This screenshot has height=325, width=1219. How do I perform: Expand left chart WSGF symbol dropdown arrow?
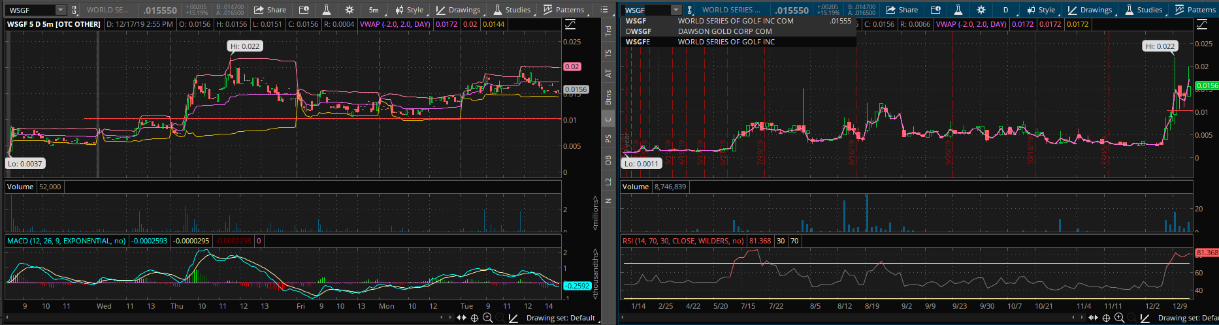tap(60, 10)
